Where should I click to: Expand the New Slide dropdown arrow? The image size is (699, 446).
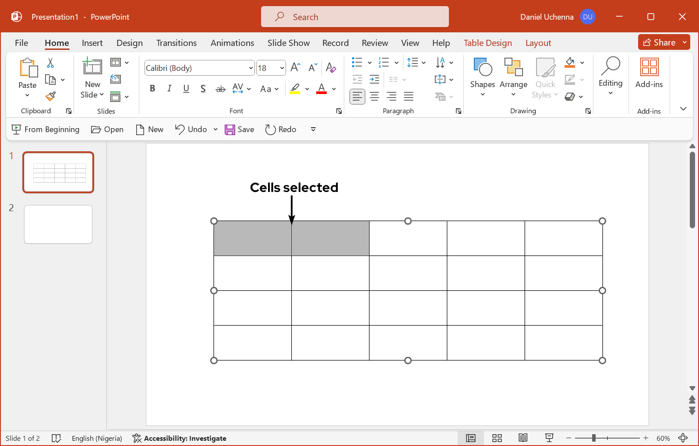pyautogui.click(x=102, y=95)
